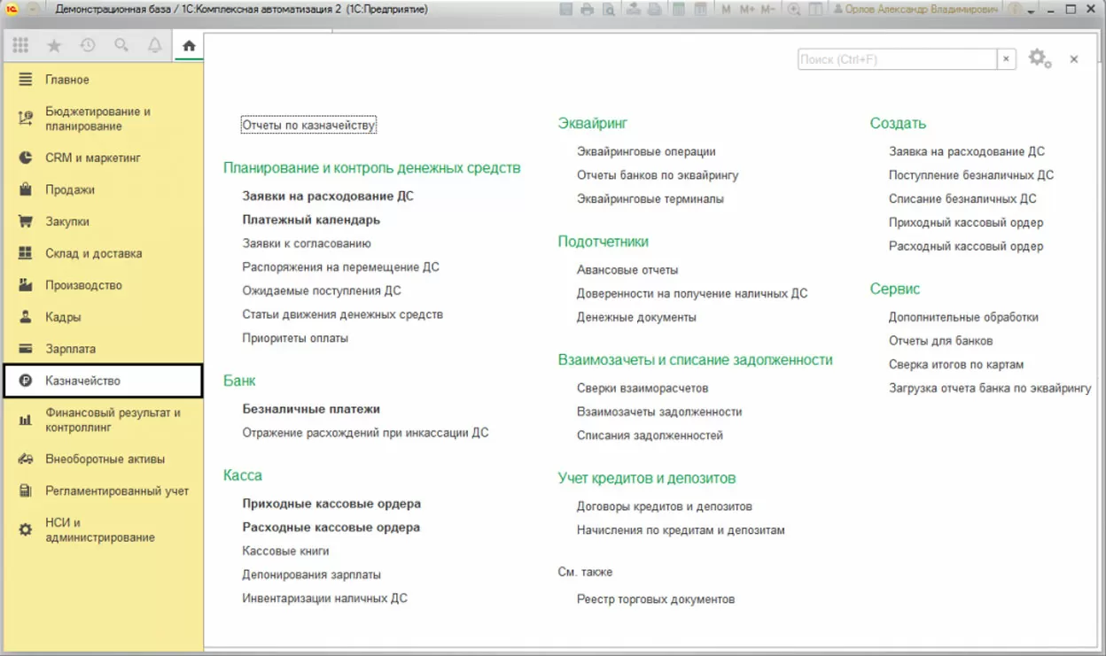Viewport: 1106px width, 656px height.
Task: Open Статьи движения денежных средств
Action: click(x=343, y=314)
